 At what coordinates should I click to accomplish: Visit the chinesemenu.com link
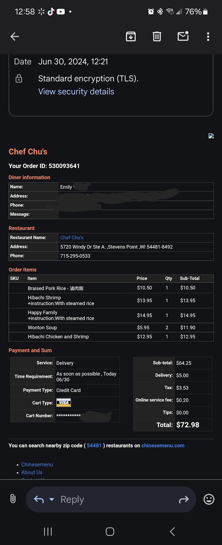tap(163, 445)
